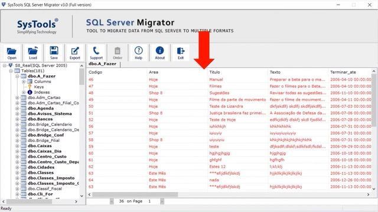Click the Terminar_ate column header
The width and height of the screenshot is (378, 212).
[x=350, y=72]
